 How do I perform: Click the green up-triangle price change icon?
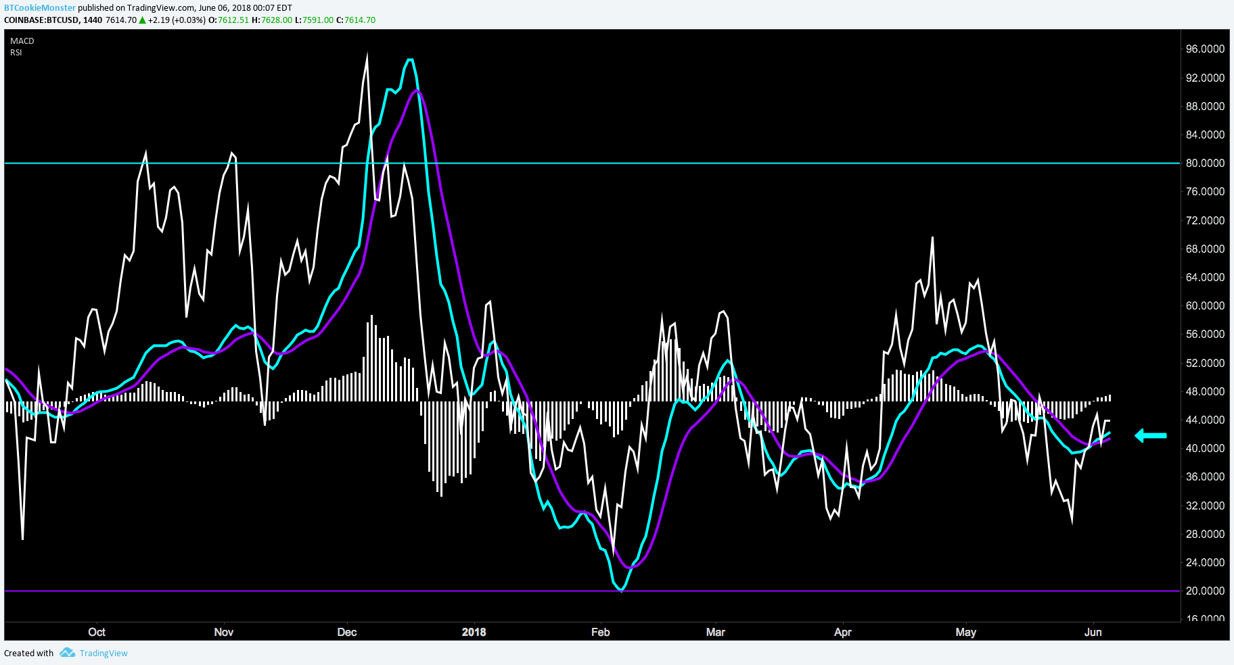click(x=143, y=20)
